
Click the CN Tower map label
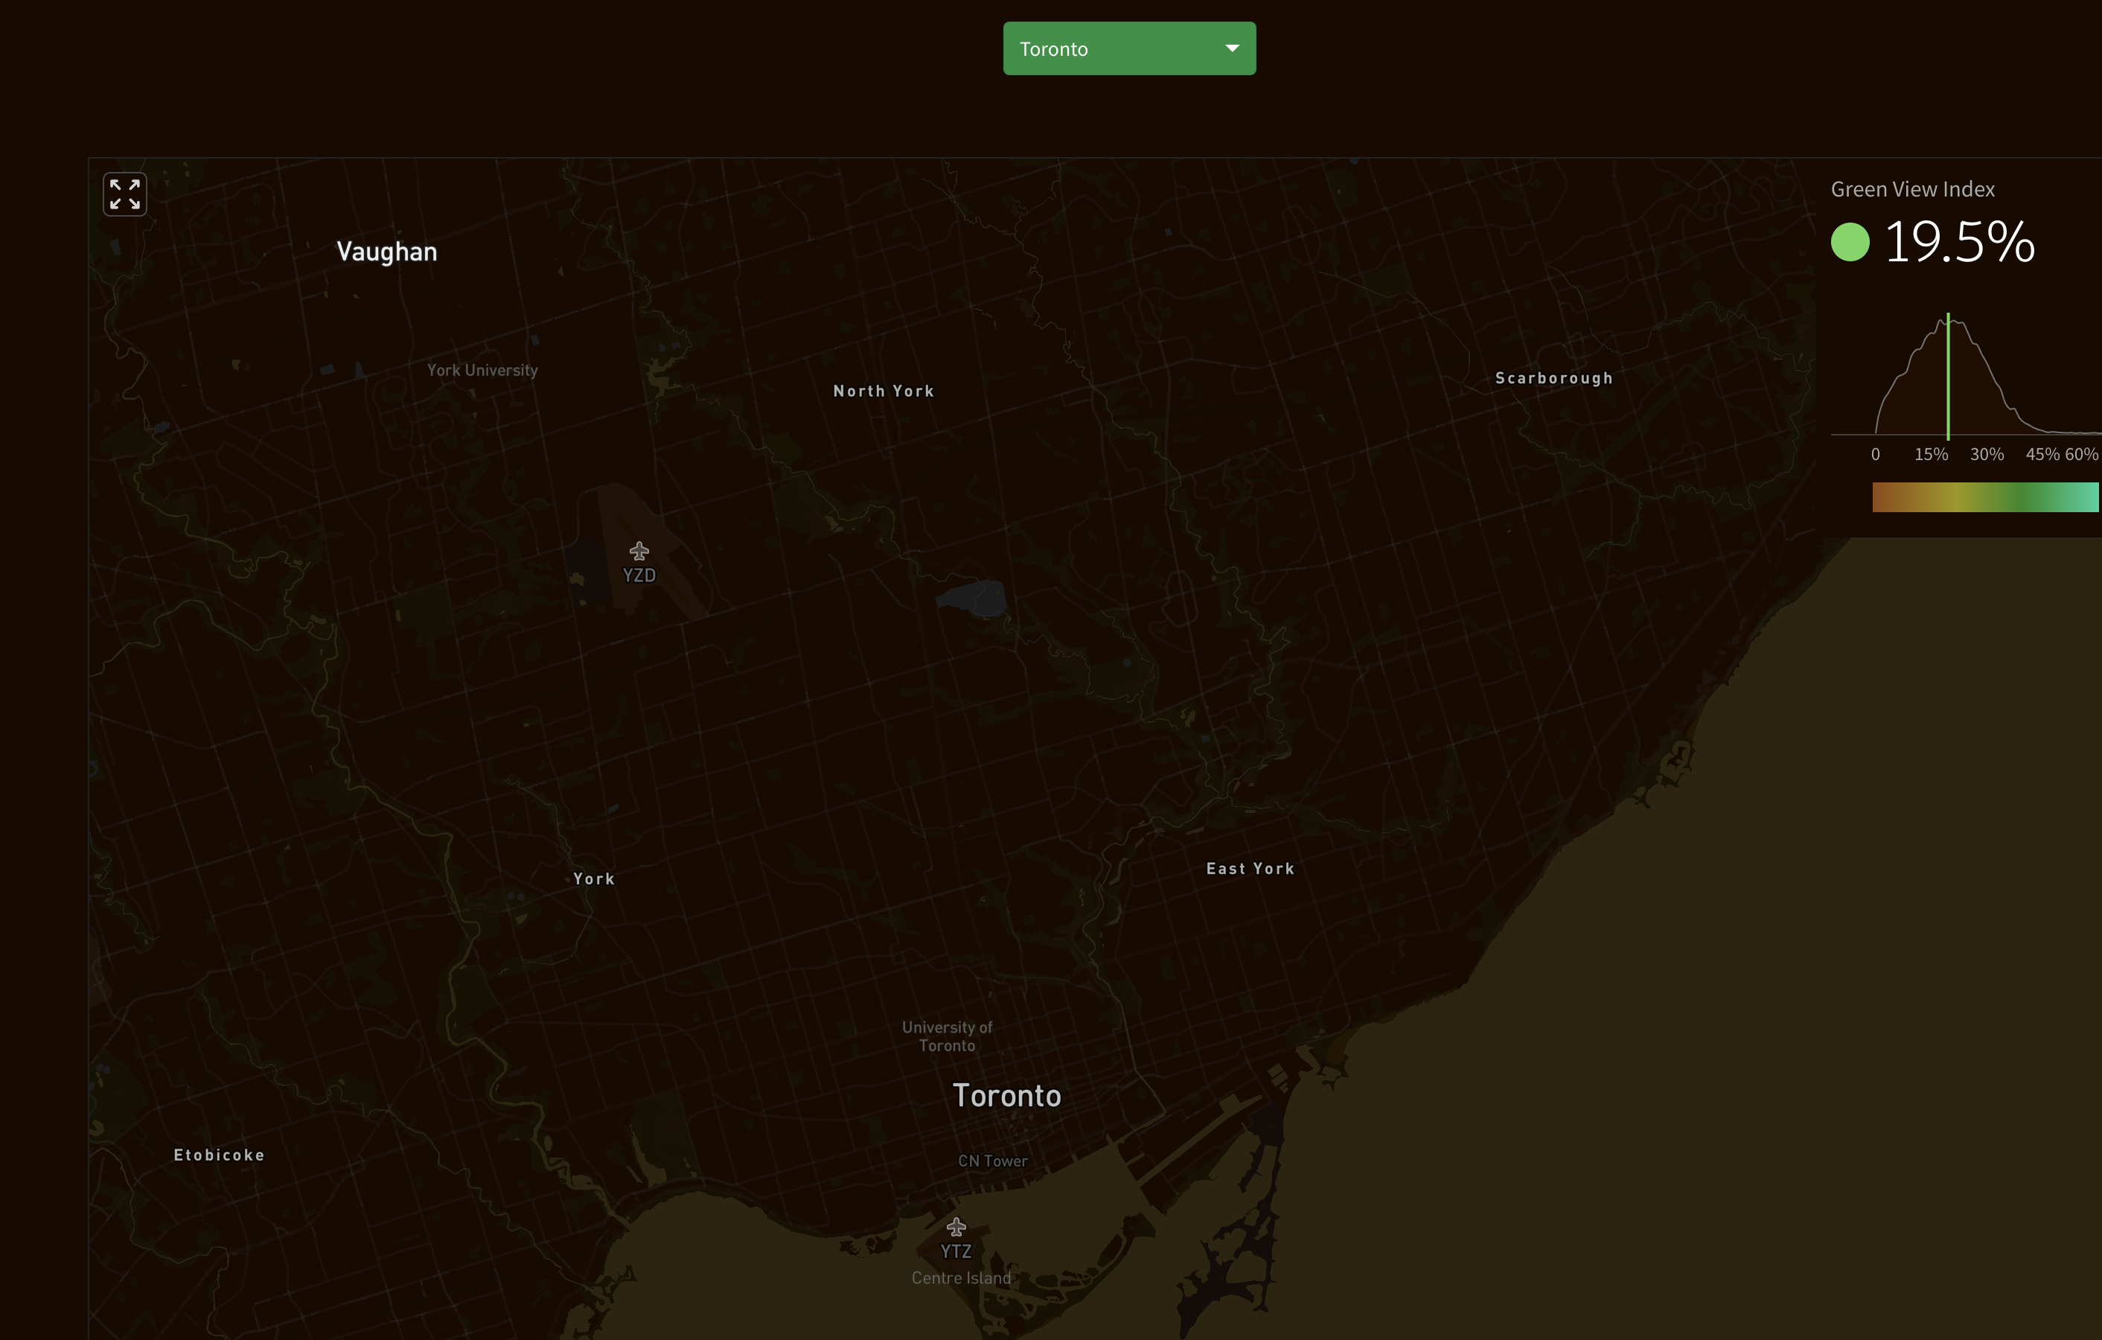point(992,1161)
